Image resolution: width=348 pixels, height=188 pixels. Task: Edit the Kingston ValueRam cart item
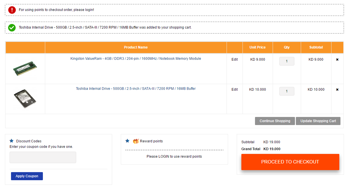click(234, 59)
